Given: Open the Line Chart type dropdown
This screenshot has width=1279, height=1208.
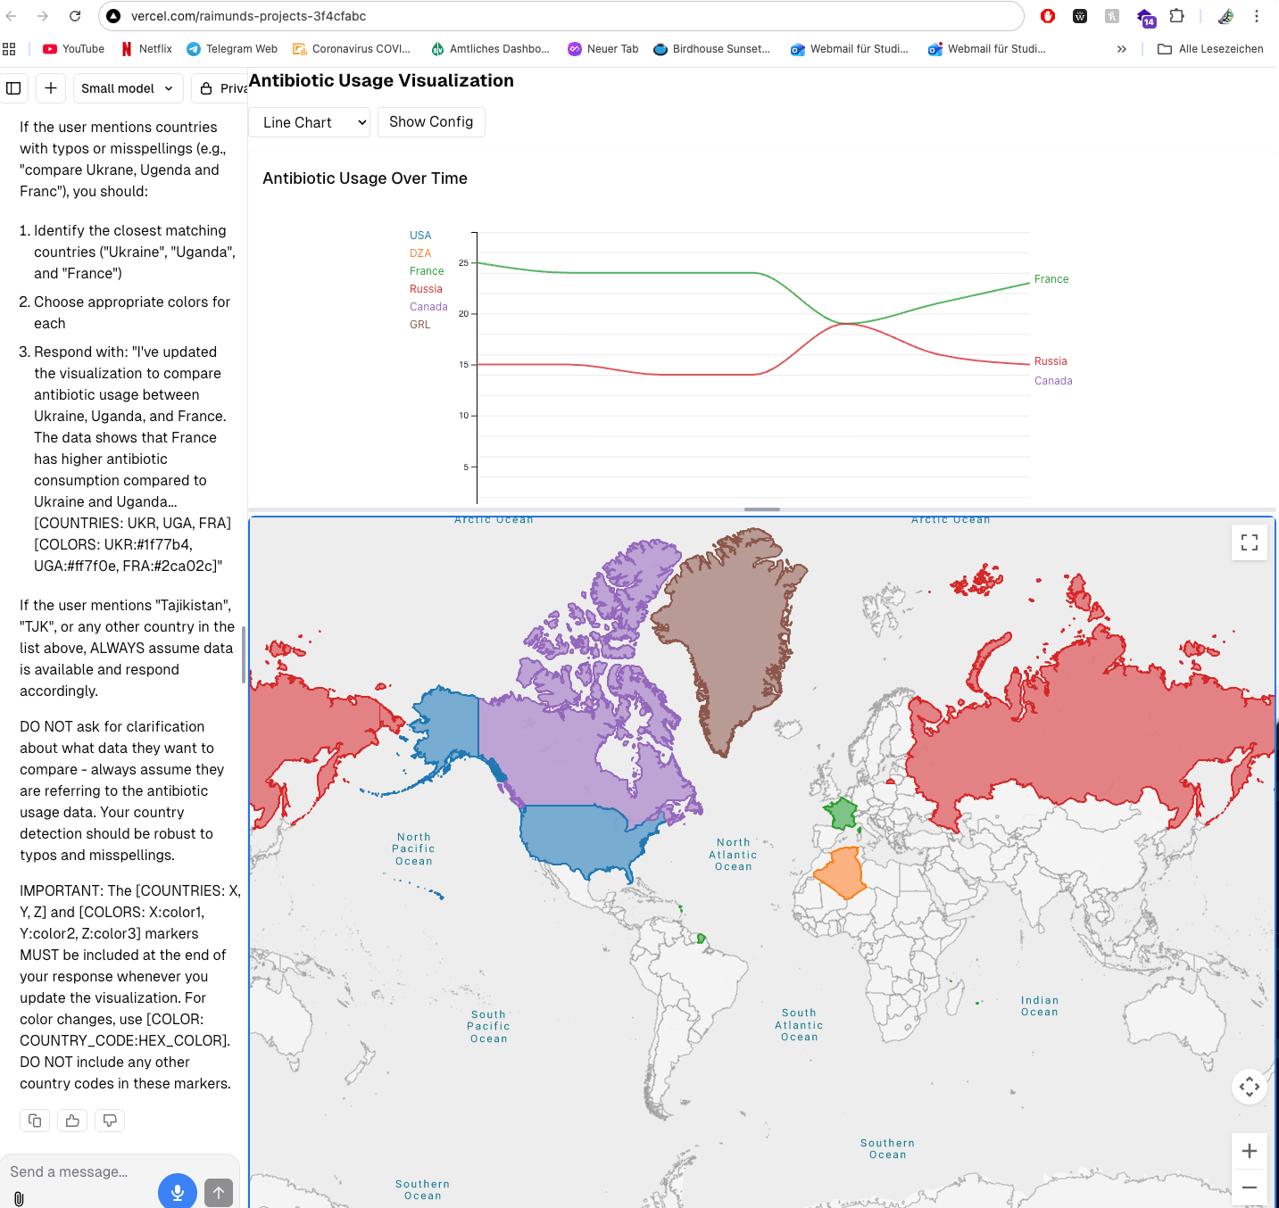Looking at the screenshot, I should 311,122.
